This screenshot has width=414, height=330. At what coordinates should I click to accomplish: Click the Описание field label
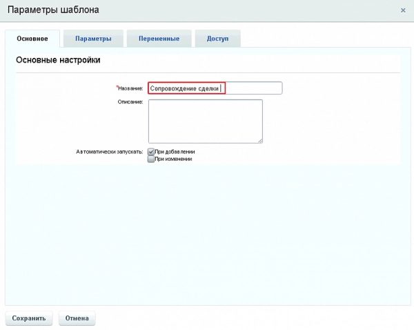click(130, 102)
